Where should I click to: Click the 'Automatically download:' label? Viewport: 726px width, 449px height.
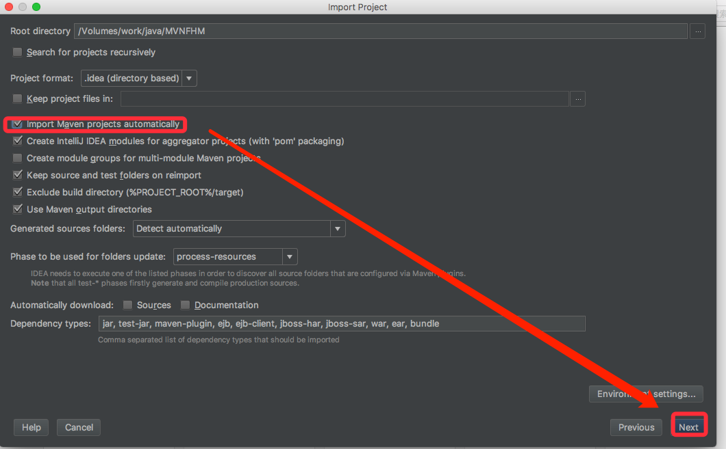point(62,305)
